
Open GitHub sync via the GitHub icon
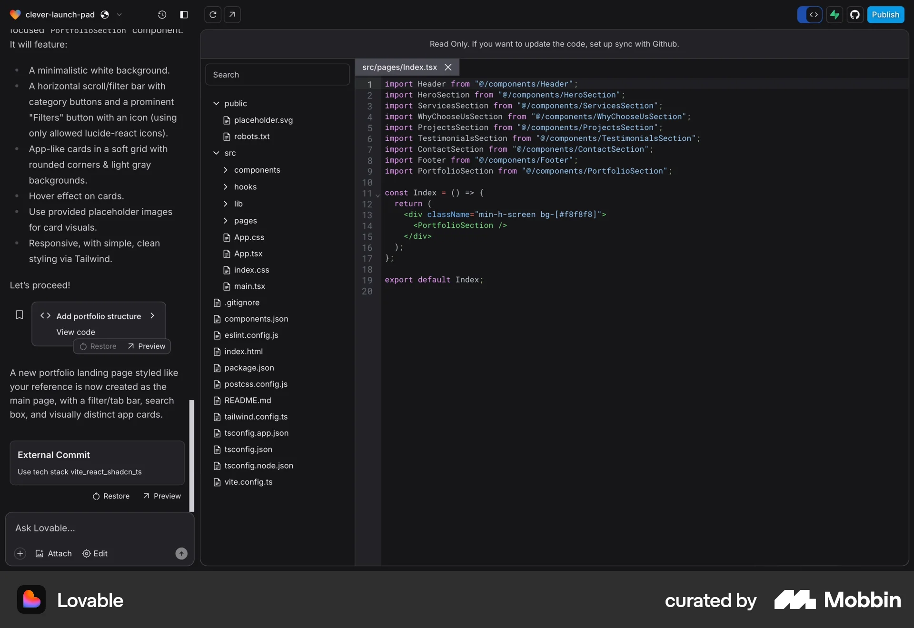(855, 15)
